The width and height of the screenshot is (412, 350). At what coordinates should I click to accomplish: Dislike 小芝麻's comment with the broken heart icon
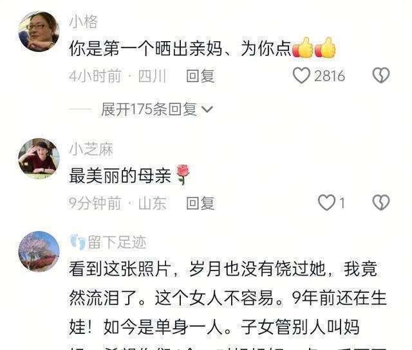click(x=381, y=203)
